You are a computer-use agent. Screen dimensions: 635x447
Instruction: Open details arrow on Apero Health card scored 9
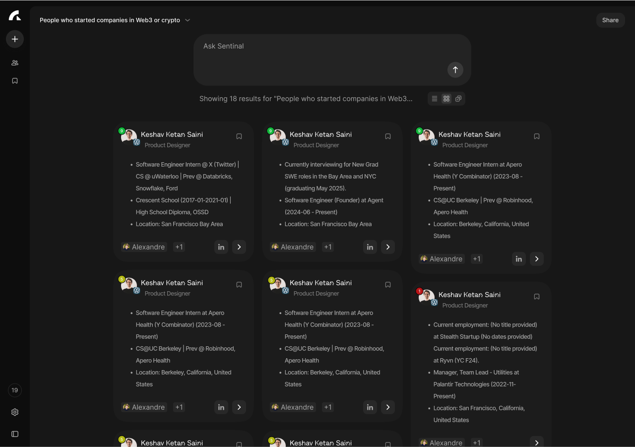pos(537,259)
